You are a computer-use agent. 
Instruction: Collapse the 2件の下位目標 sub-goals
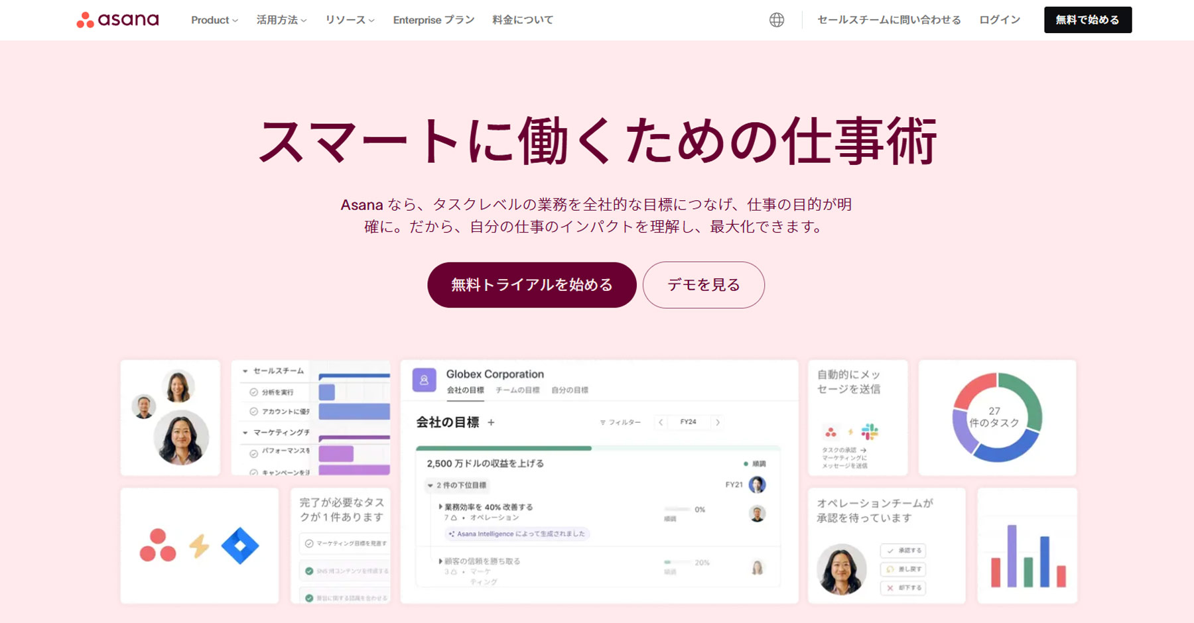click(431, 485)
